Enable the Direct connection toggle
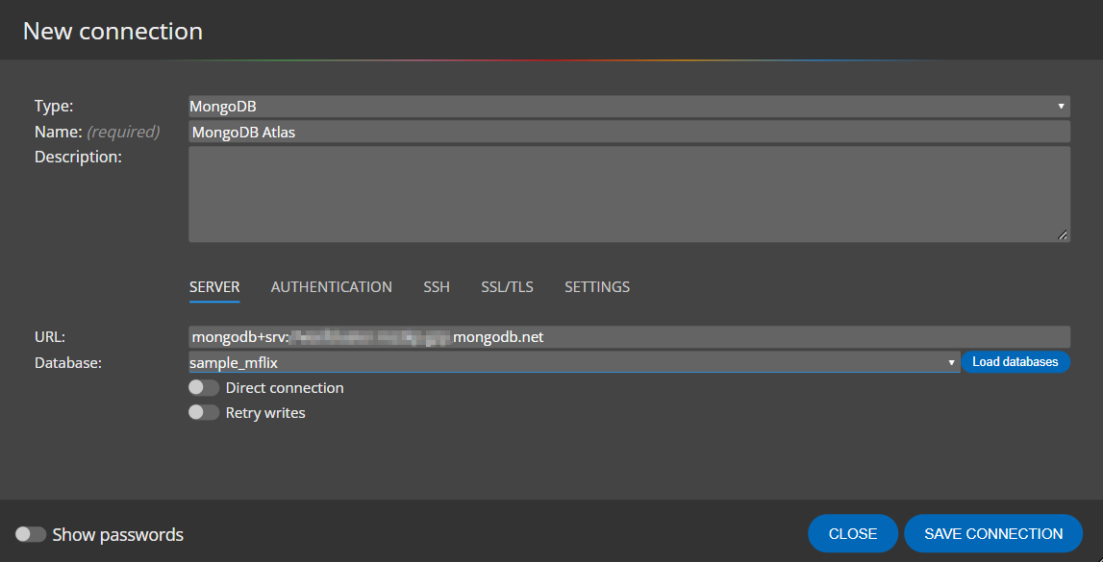This screenshot has height=562, width=1103. [x=203, y=387]
